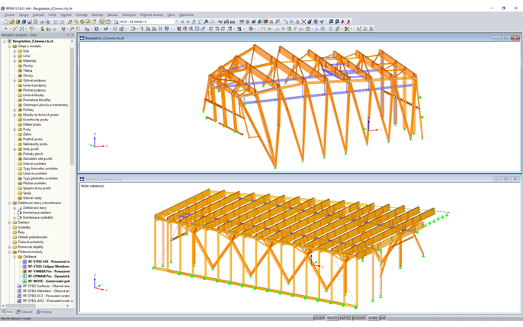This screenshot has height=327, width=523.
Task: Click the Save floppy disk icon
Action: 29,21
